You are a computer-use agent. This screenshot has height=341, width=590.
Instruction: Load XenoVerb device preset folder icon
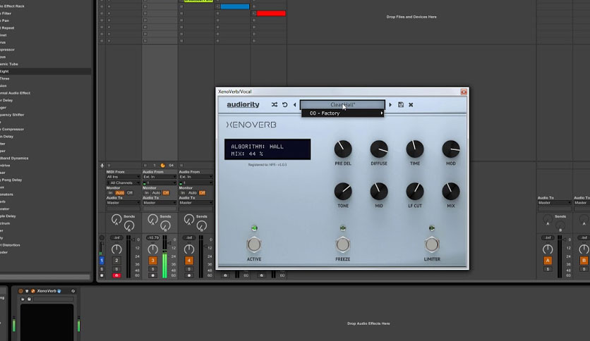point(23,299)
